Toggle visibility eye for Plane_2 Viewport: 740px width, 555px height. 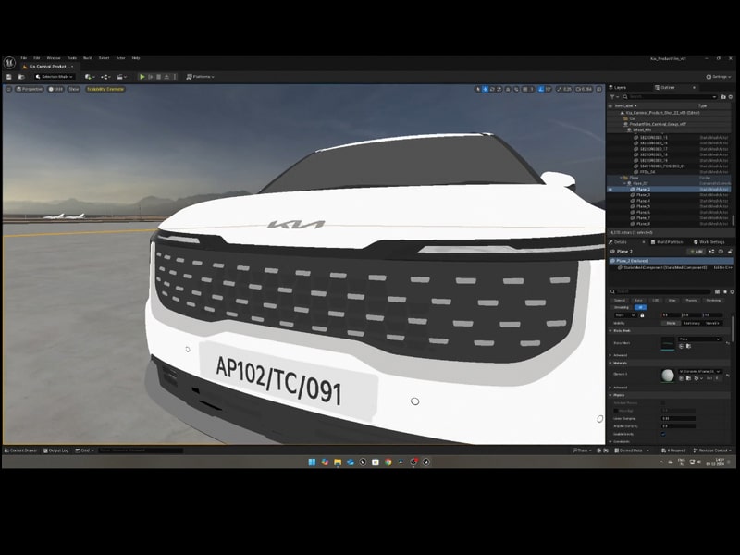pos(610,189)
